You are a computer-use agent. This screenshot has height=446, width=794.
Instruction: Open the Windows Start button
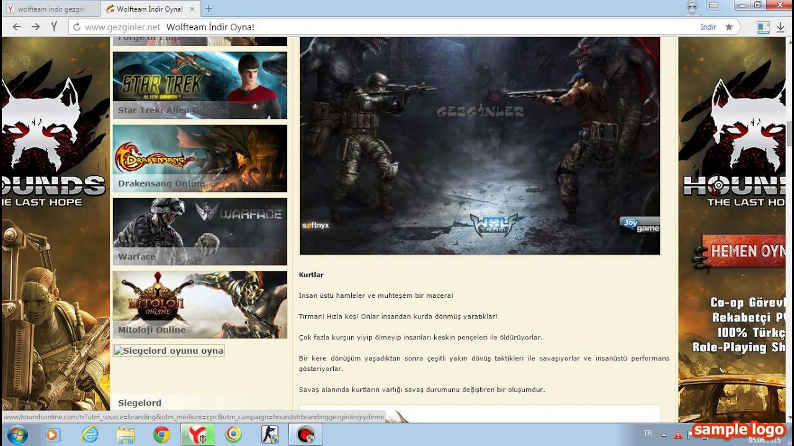[x=17, y=435]
